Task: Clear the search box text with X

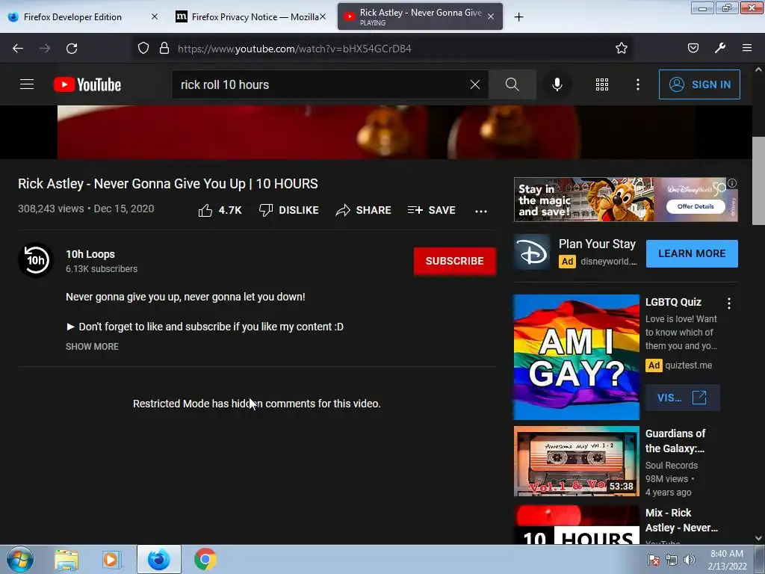Action: click(x=474, y=84)
